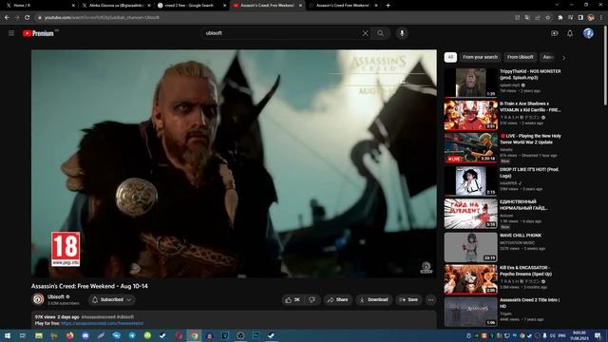
Task: Open the Ubisoft channel name link
Action: point(56,296)
